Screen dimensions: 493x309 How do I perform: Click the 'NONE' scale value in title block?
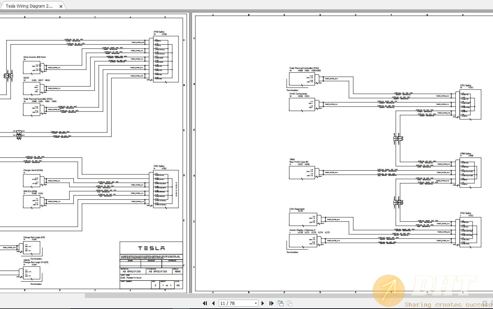click(178, 272)
